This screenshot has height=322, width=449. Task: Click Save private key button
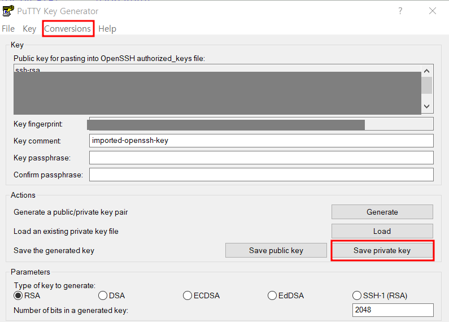382,250
